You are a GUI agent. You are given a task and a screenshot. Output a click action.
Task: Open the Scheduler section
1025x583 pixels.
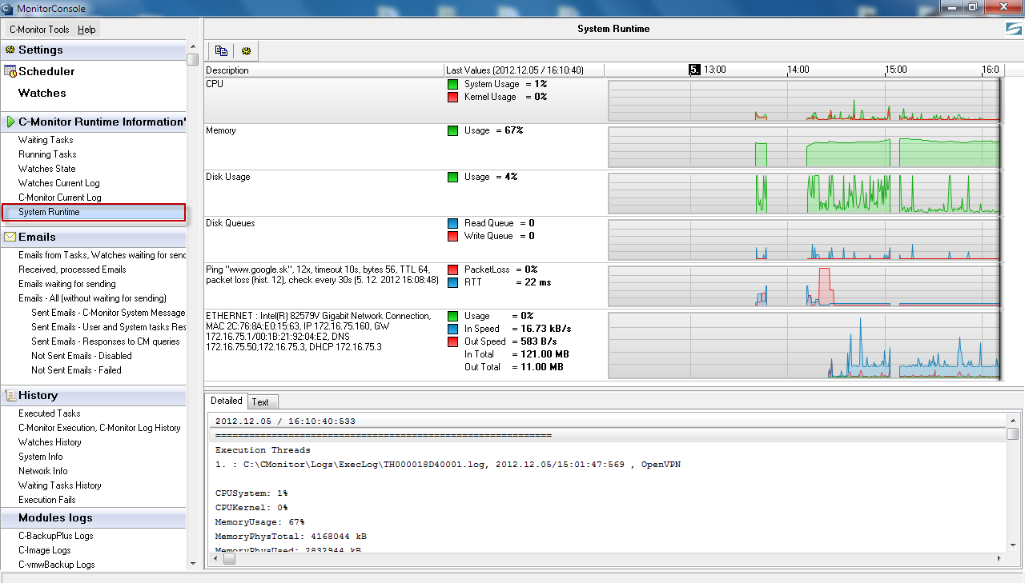(x=46, y=71)
